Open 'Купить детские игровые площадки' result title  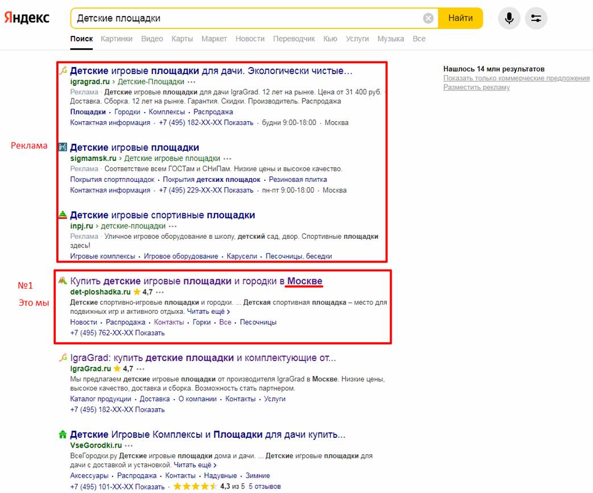196,281
